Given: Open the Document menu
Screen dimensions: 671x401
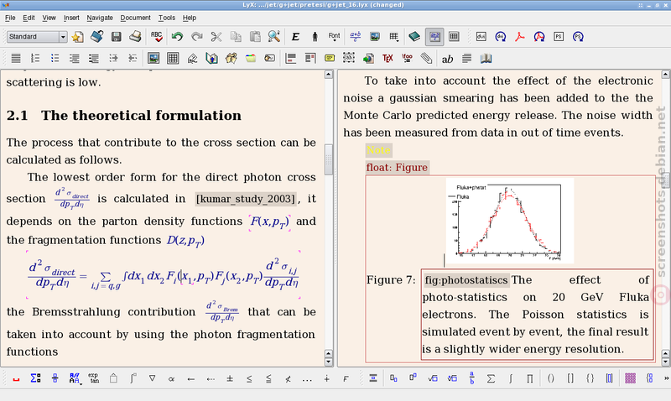Looking at the screenshot, I should (135, 18).
